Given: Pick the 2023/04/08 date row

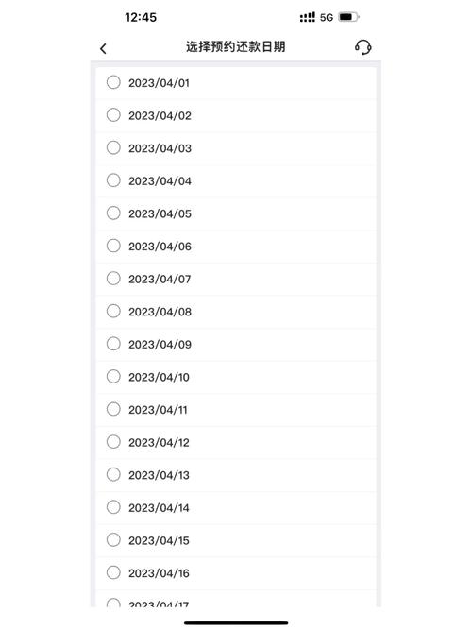Looking at the screenshot, I should coord(236,312).
